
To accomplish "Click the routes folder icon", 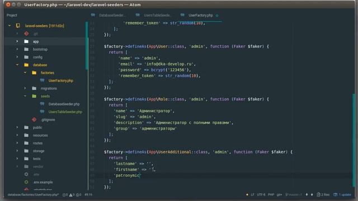I will 26,143.
